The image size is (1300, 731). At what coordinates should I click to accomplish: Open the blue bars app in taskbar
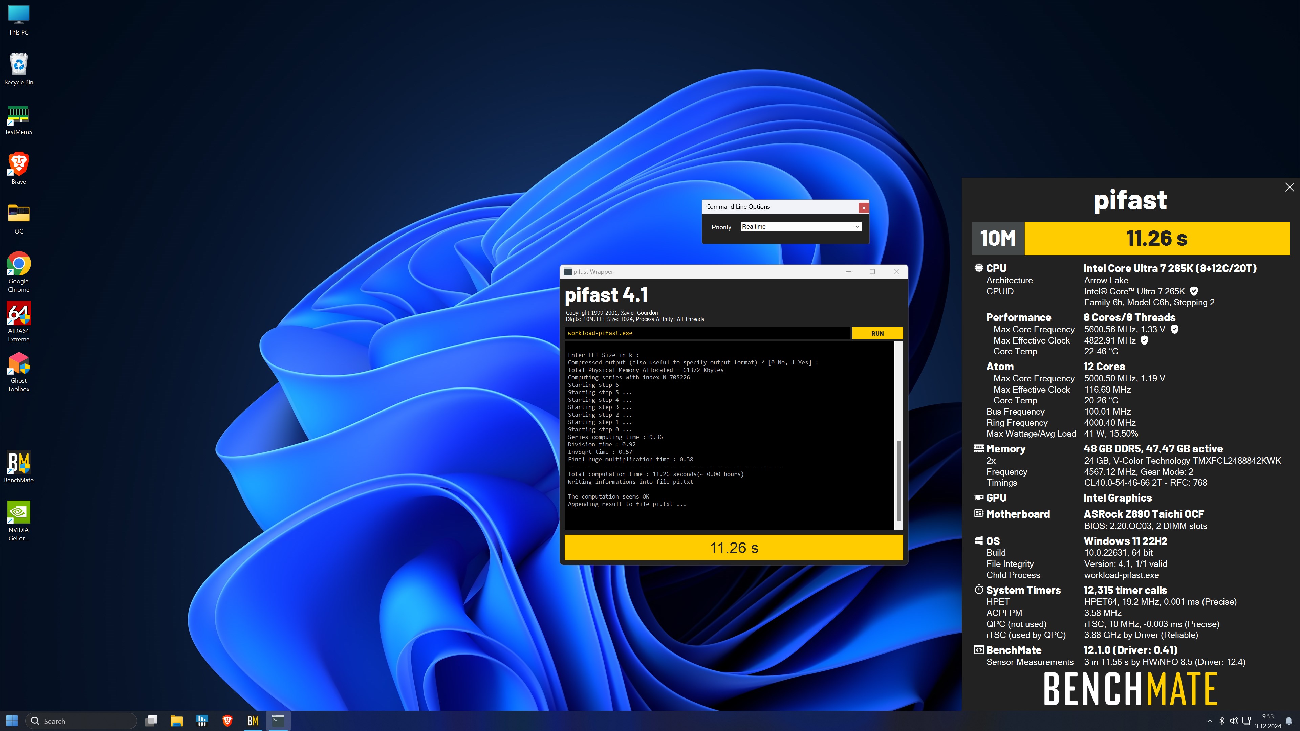tap(202, 721)
